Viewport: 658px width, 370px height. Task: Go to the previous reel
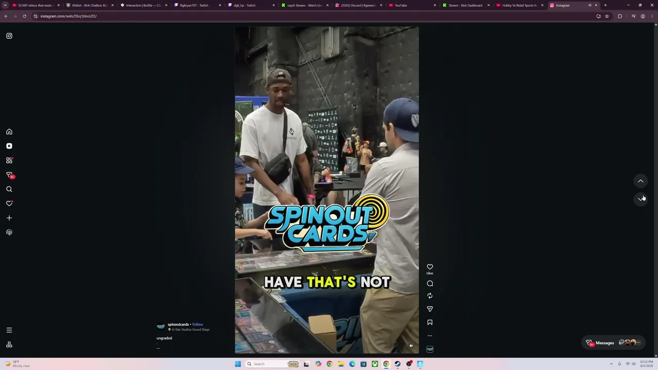641,181
